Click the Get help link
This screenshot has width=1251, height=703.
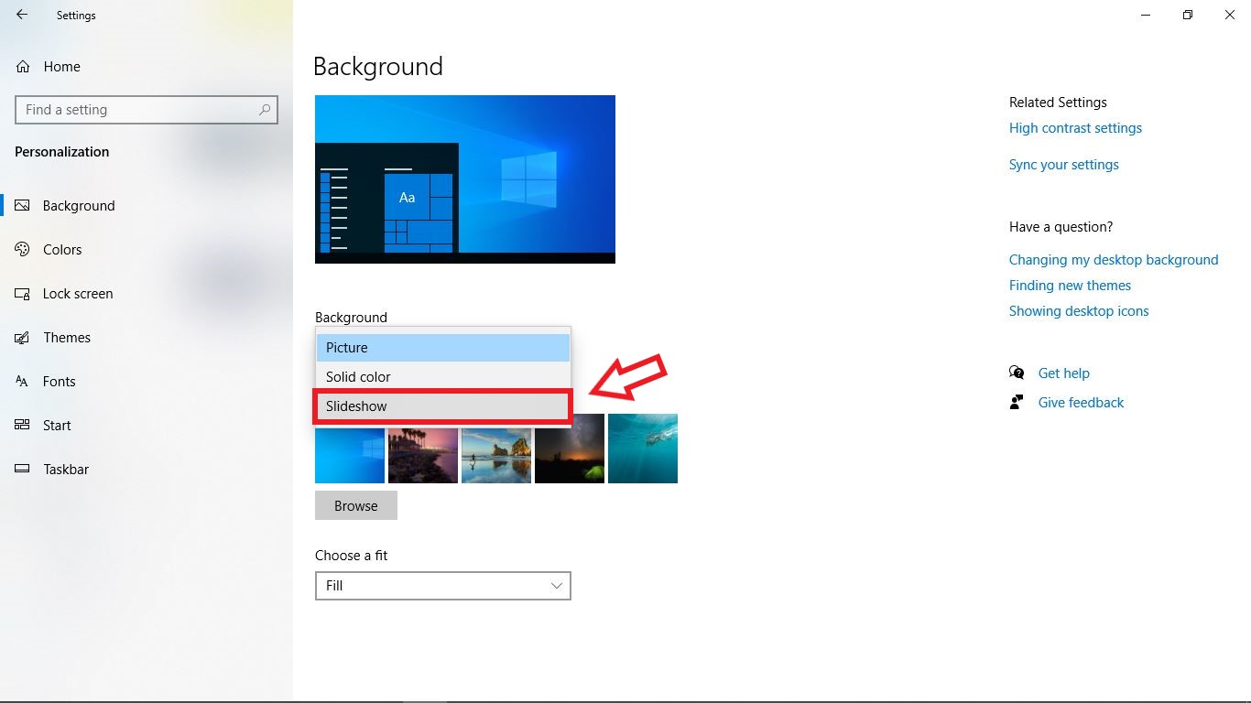1064,373
